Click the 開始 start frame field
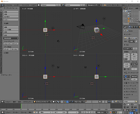The image size is (140, 114). click(45, 112)
